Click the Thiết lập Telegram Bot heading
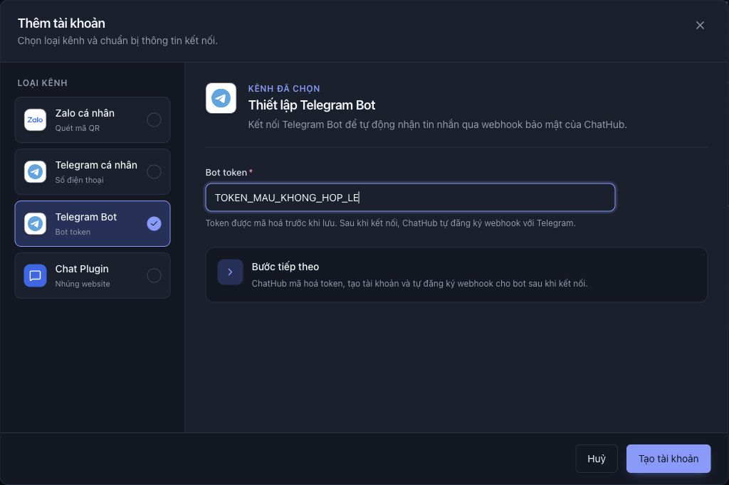The width and height of the screenshot is (729, 485). pos(312,105)
